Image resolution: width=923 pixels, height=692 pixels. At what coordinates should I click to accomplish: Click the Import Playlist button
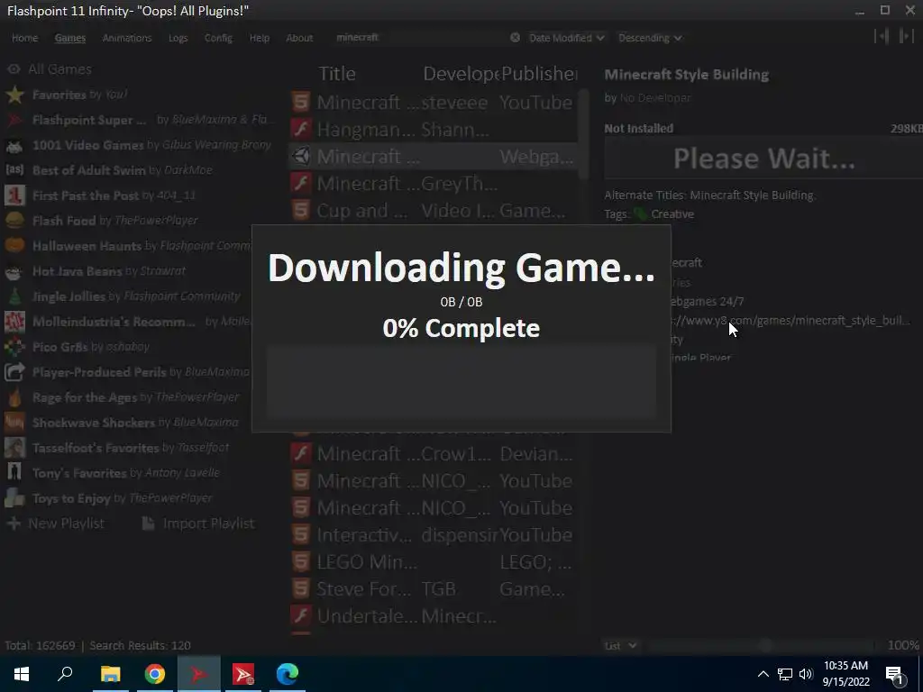tap(199, 524)
